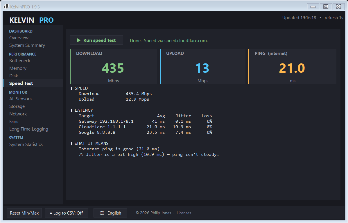The height and width of the screenshot is (223, 348).
Task: Click the DASHBOARD section header
Action: pos(21,31)
